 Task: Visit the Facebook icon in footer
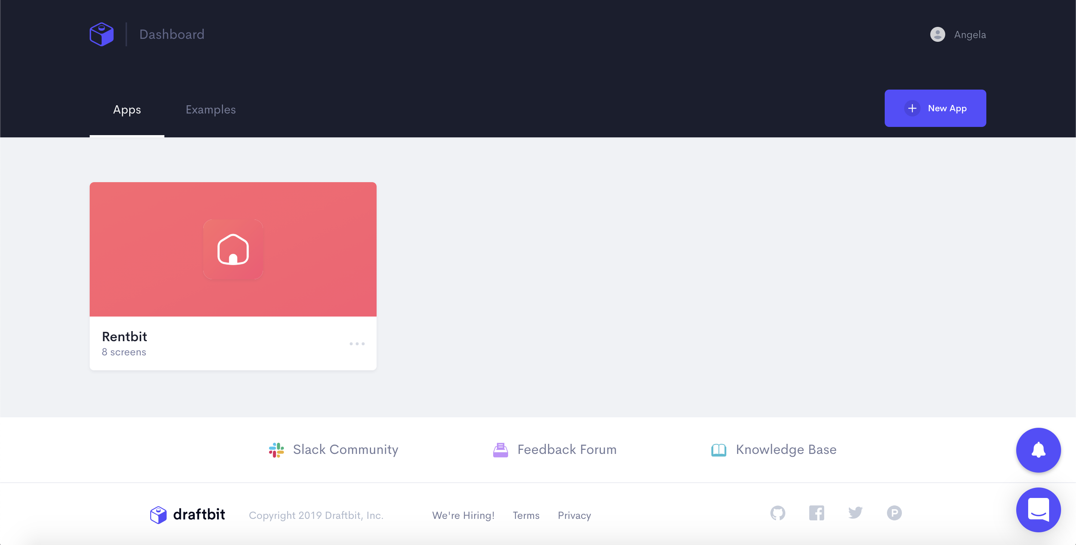coord(816,513)
